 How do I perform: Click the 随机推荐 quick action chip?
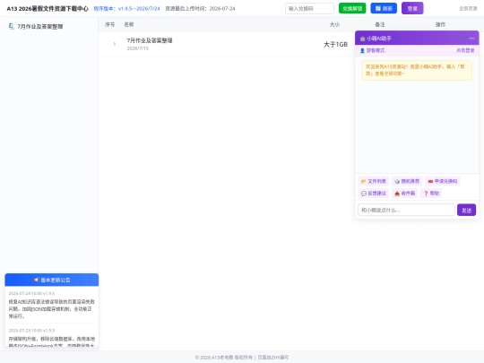pyautogui.click(x=407, y=181)
